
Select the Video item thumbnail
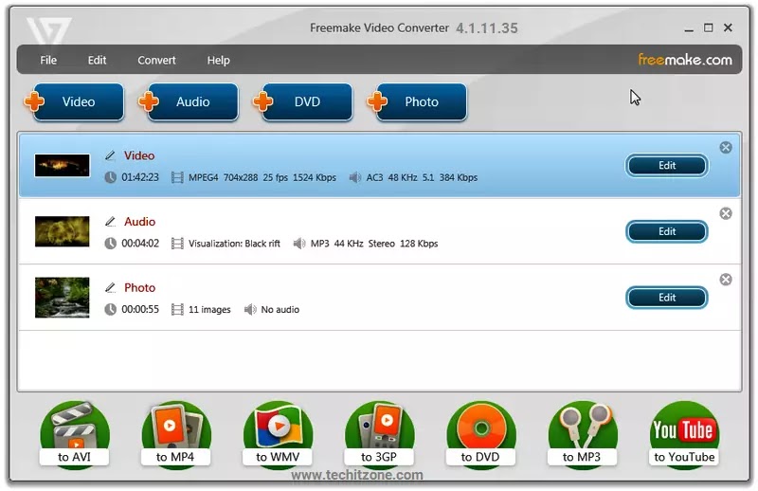point(62,166)
